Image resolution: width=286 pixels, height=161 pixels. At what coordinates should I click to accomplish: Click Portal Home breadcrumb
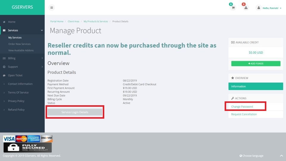(x=57, y=21)
